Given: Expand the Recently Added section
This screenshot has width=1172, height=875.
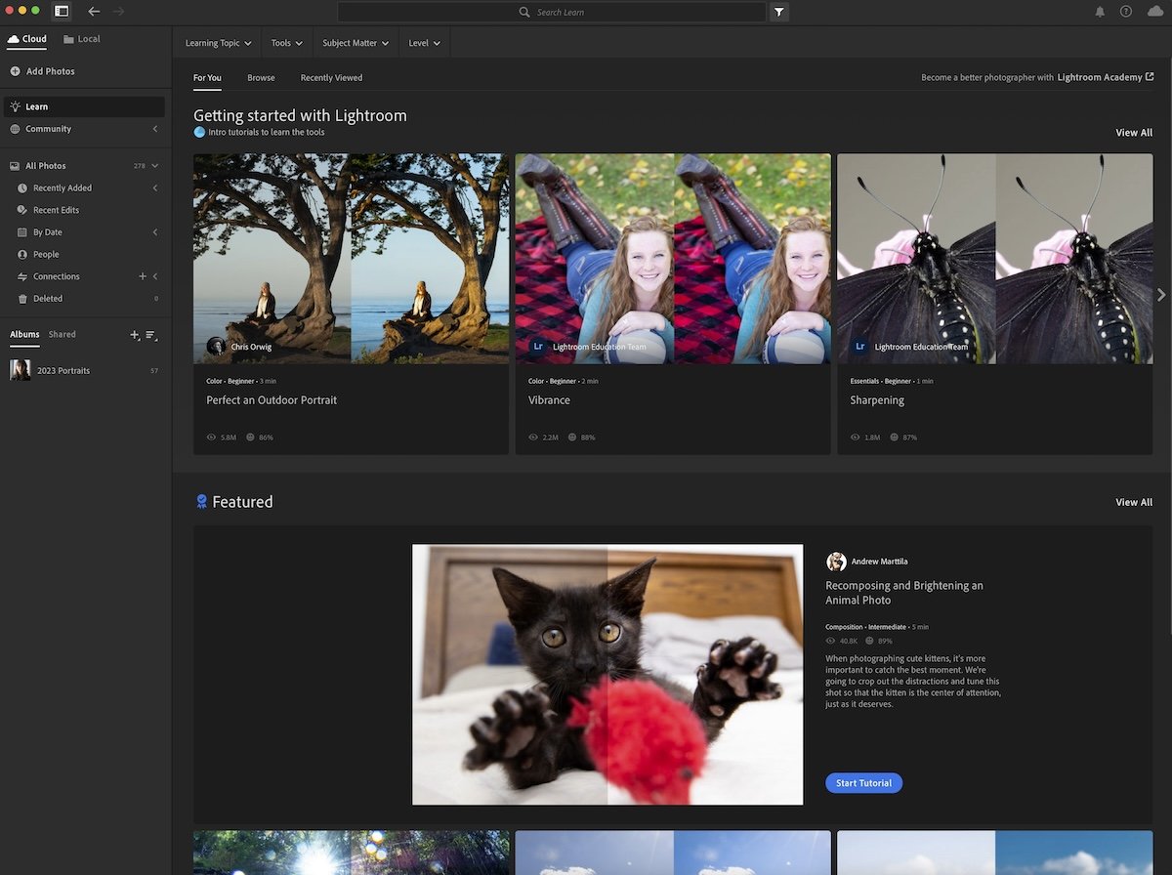Looking at the screenshot, I should click(154, 187).
